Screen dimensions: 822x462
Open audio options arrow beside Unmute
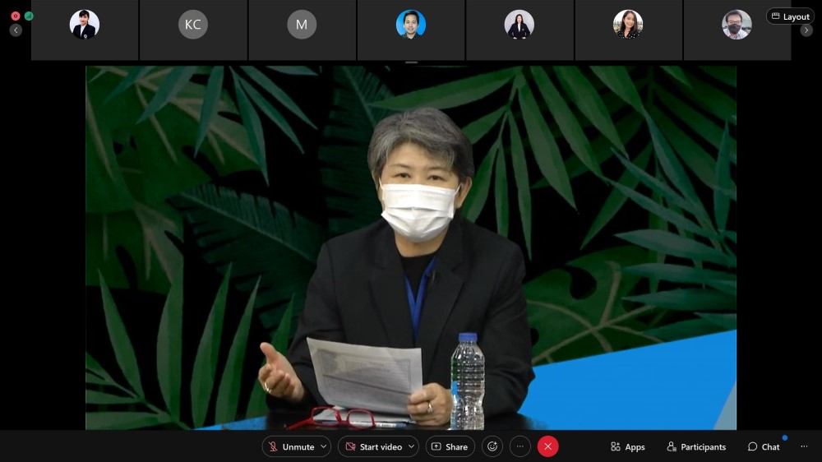pos(324,446)
